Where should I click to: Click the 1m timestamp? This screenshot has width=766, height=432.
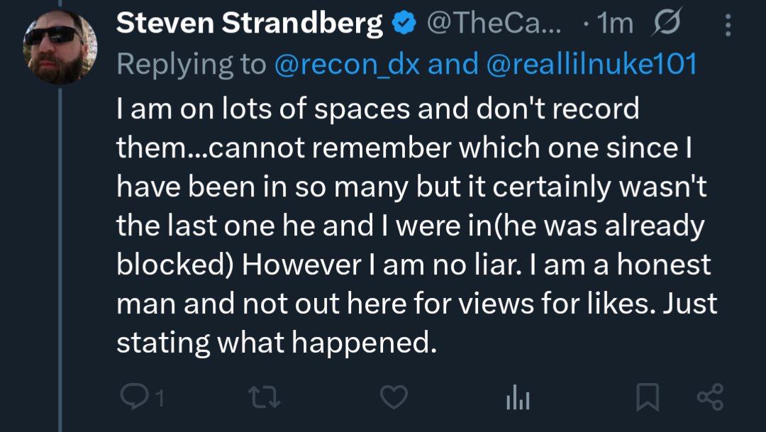coord(614,25)
